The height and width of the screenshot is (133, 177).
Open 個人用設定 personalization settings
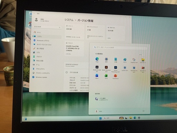39,48
